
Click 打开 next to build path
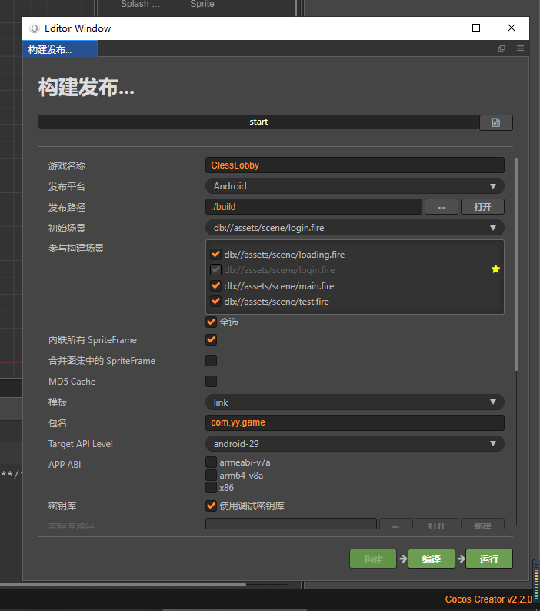(482, 207)
